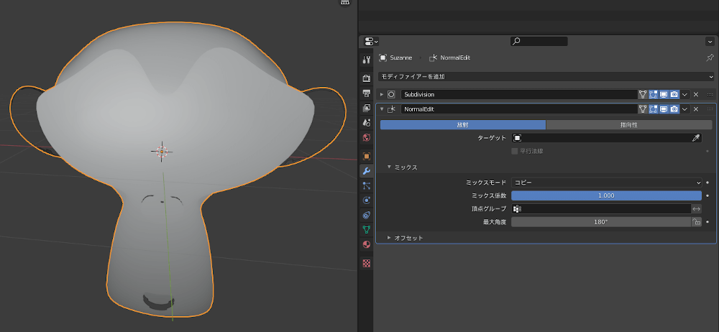Animate ミックスモード via its dot
Viewport: 719px width, 332px height.
point(707,183)
